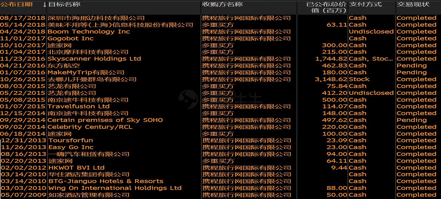Click Completed status in the 08/17/2018 row
This screenshot has height=199, width=441.
pos(416,18)
